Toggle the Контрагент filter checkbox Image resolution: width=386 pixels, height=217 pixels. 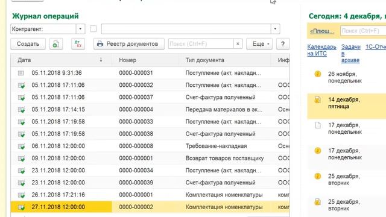tap(93, 29)
